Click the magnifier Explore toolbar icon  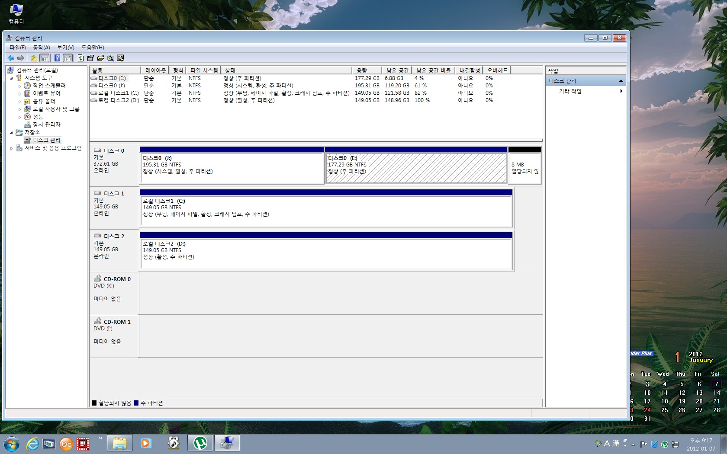coord(110,58)
